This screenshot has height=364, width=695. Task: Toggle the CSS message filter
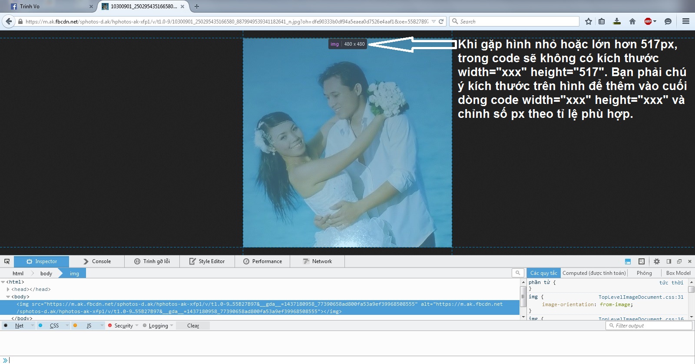54,326
